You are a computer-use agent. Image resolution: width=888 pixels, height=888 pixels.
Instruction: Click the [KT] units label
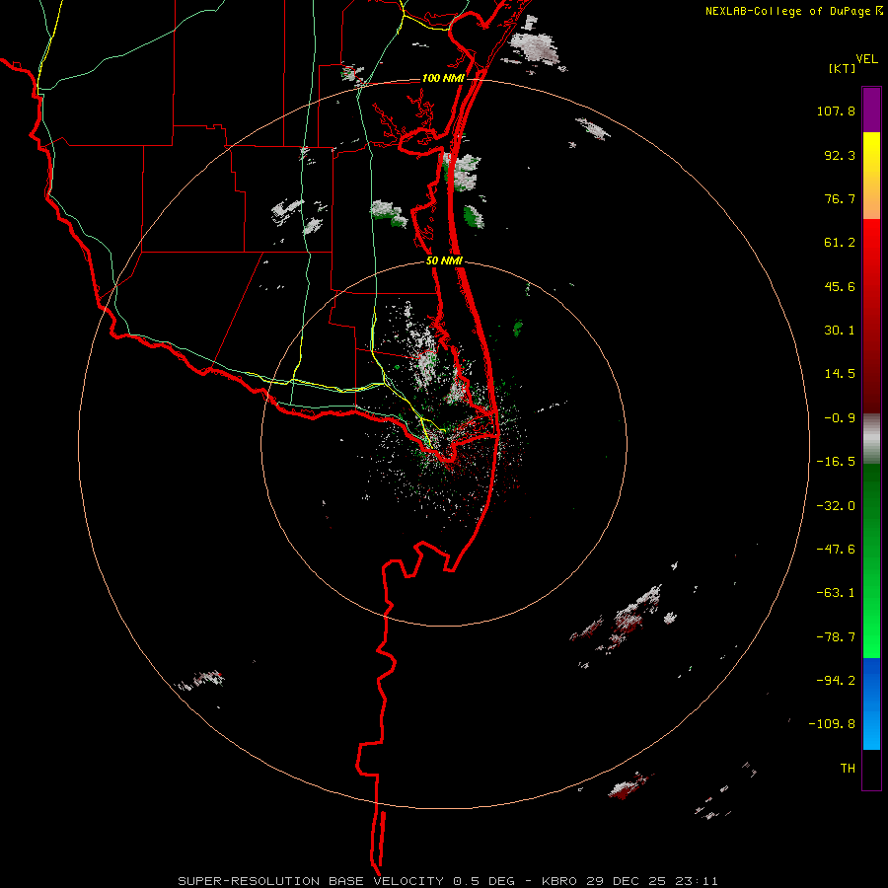point(842,68)
